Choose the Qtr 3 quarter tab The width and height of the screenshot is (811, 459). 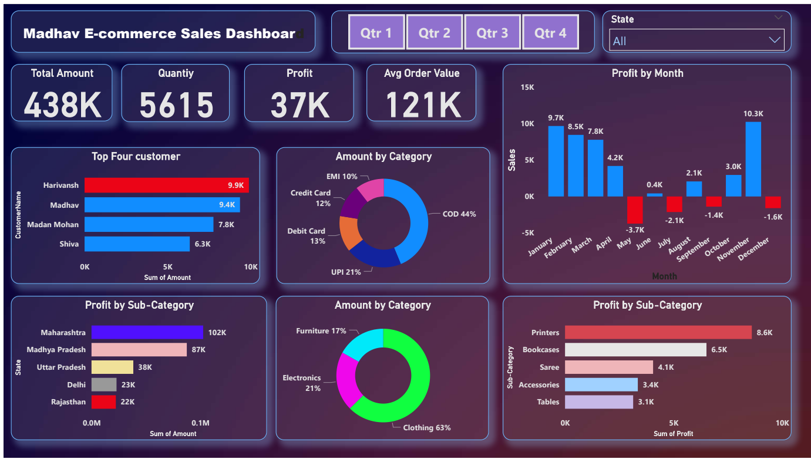492,32
